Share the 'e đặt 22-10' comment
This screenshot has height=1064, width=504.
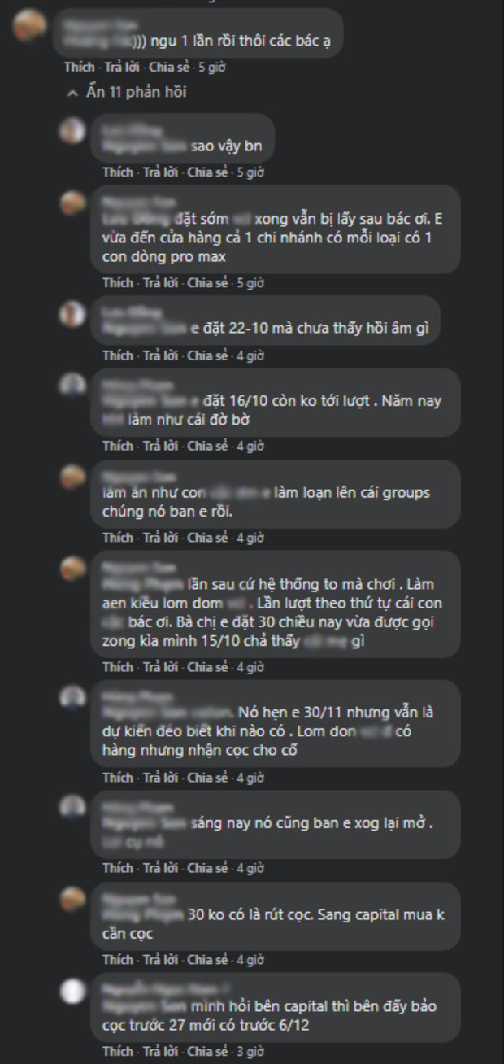pos(206,355)
